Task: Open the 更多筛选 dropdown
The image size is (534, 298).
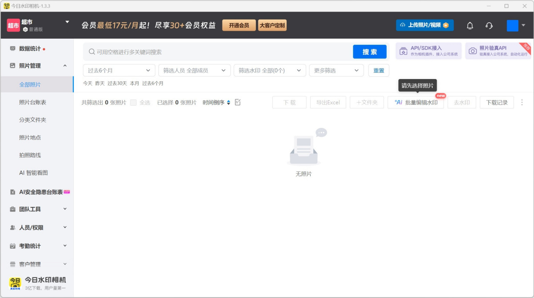Action: [x=336, y=71]
